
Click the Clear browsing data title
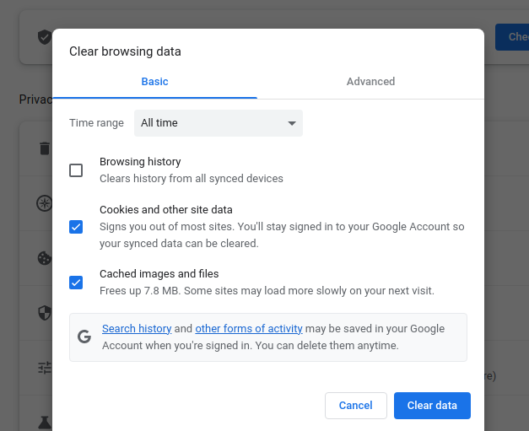coord(125,51)
